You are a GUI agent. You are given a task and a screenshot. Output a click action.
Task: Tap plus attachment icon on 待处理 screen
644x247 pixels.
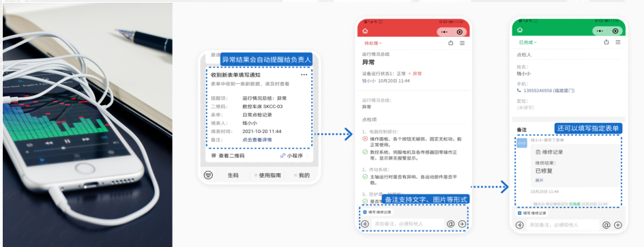click(x=462, y=224)
